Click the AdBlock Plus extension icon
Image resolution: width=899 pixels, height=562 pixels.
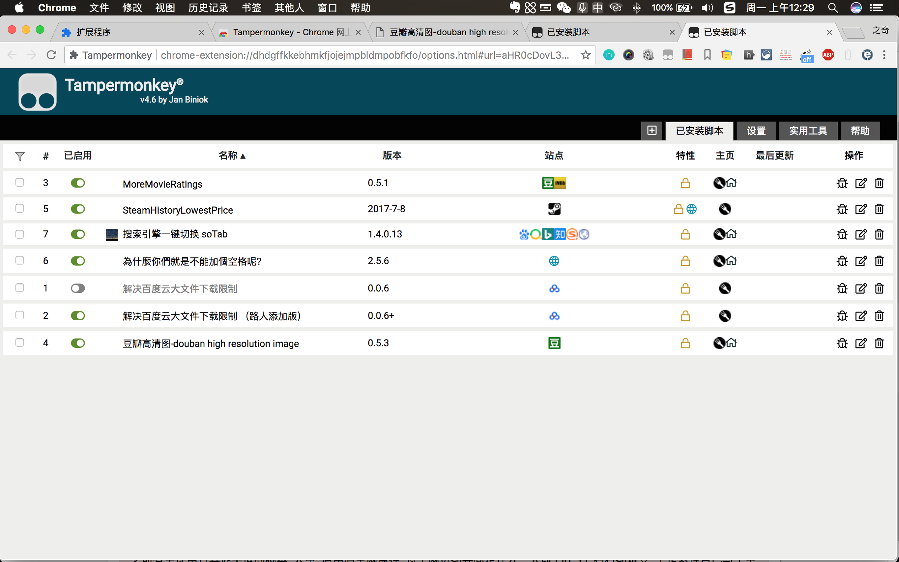[828, 55]
